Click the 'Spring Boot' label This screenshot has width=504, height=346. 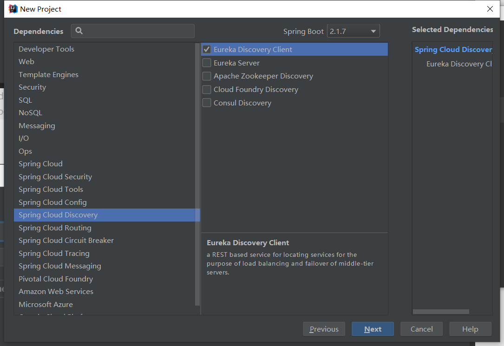click(x=303, y=32)
